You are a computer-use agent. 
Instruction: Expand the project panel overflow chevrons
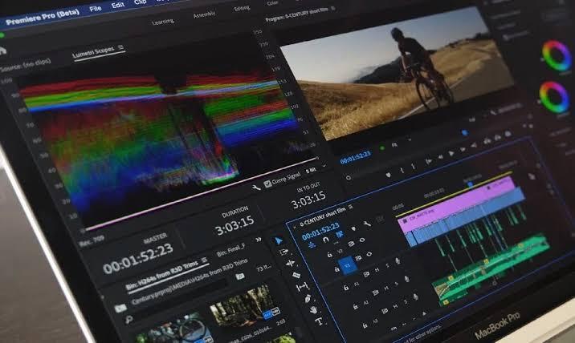[259, 240]
